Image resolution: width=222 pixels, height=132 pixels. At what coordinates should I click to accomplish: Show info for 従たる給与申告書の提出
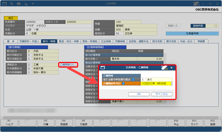click(x=133, y=80)
